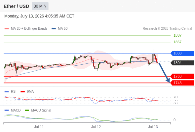Click the red 9MA legend marker
The image size is (195, 132).
pos(22,92)
